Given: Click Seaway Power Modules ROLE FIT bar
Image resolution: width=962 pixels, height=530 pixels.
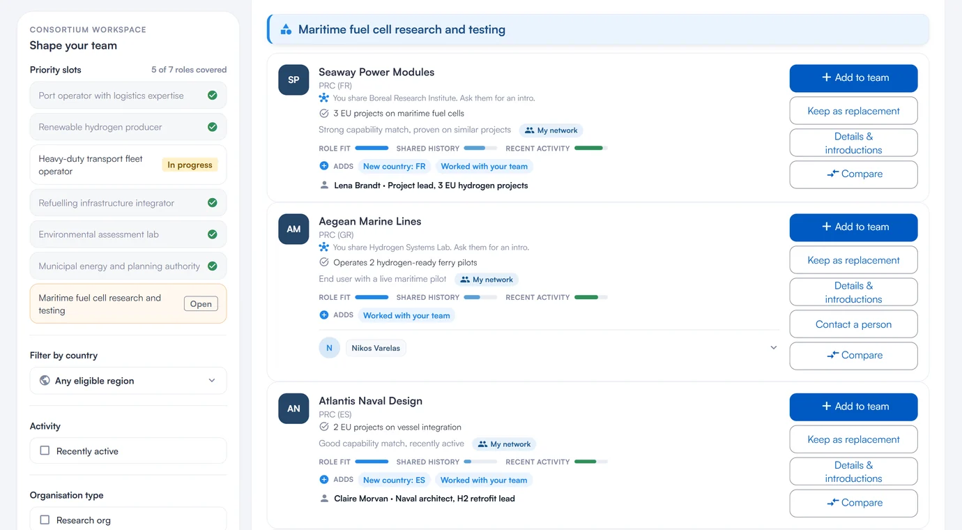Looking at the screenshot, I should point(372,149).
